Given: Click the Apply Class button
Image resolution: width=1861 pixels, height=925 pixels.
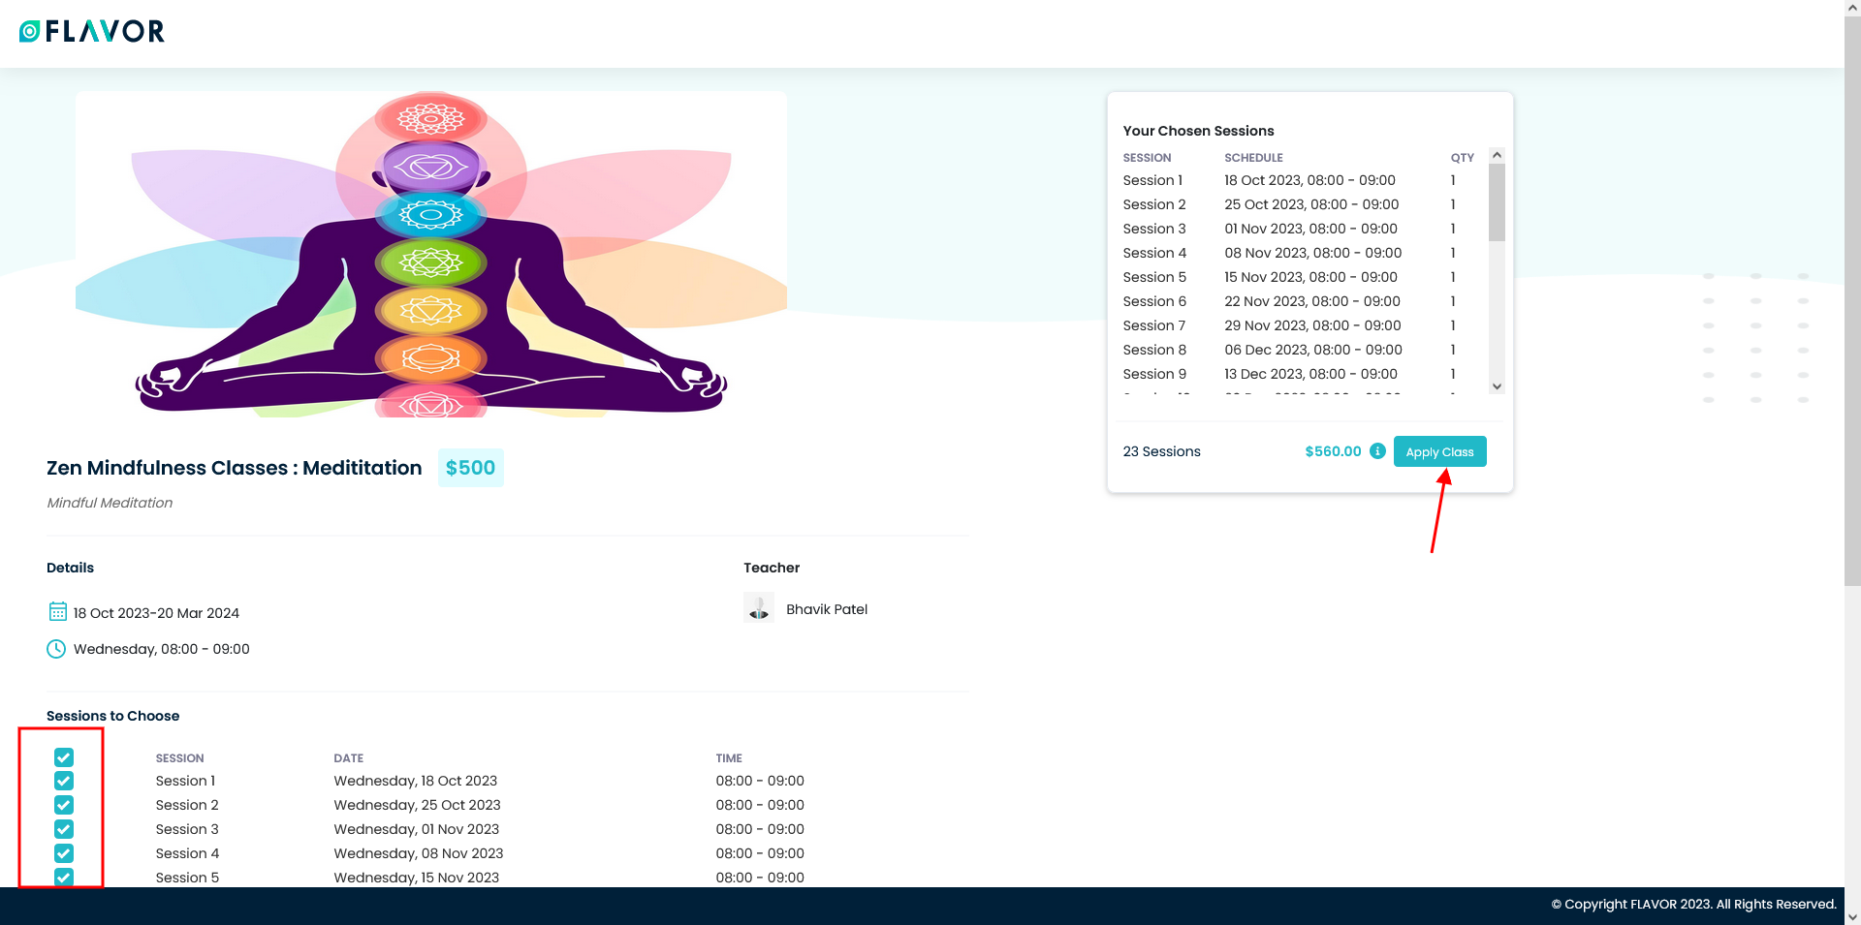Looking at the screenshot, I should click(x=1439, y=451).
